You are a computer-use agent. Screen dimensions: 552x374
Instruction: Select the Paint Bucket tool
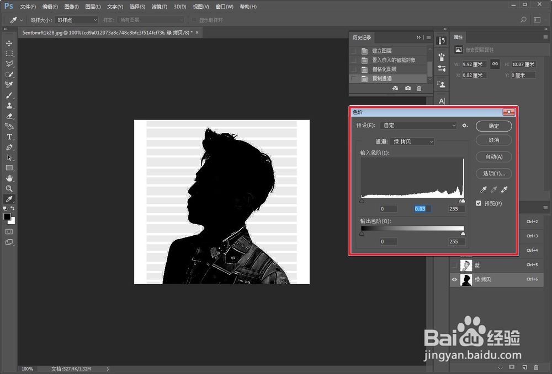pos(9,127)
